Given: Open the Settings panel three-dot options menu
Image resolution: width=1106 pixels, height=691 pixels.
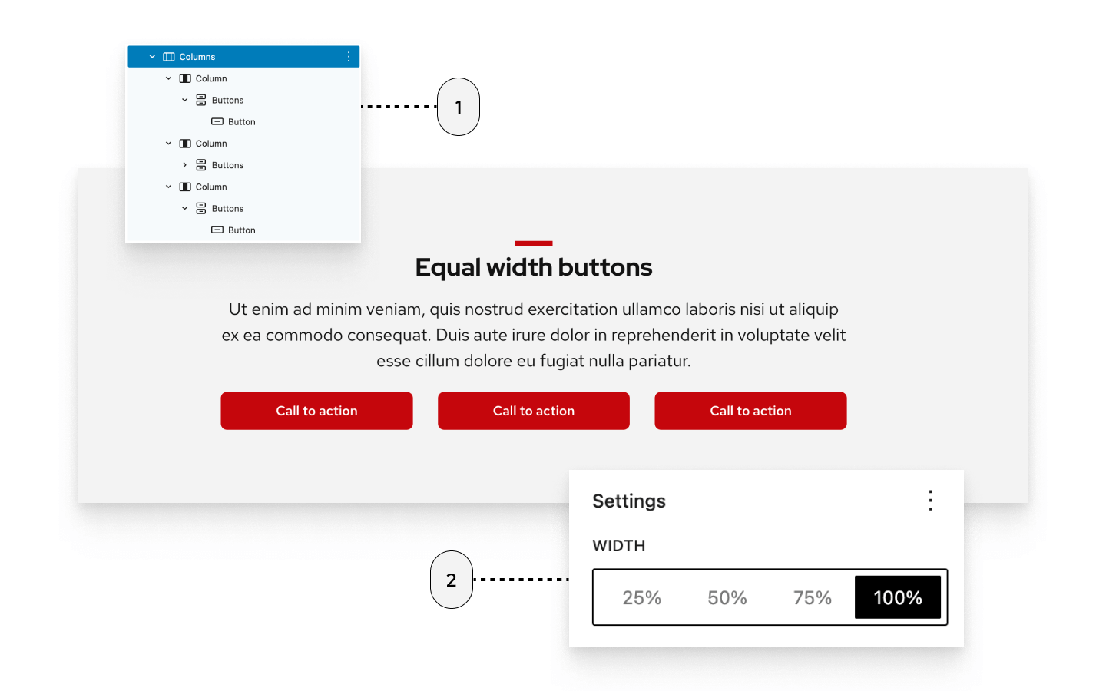Looking at the screenshot, I should (x=931, y=501).
